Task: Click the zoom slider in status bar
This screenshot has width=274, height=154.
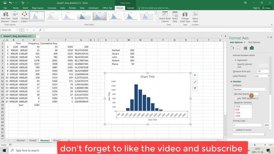Action: [255, 145]
